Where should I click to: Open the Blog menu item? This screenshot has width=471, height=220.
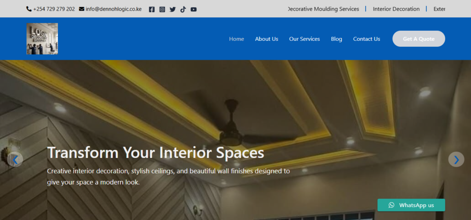pyautogui.click(x=336, y=39)
